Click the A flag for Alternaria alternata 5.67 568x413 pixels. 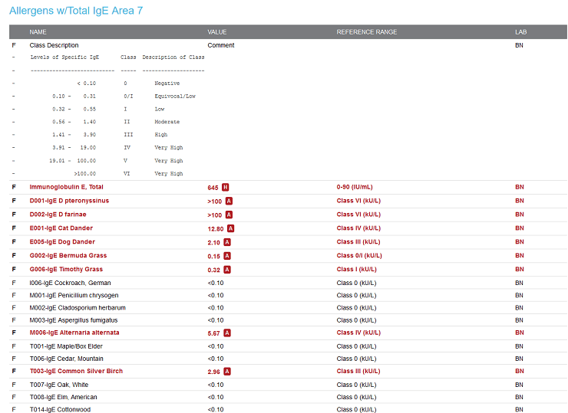click(x=227, y=333)
